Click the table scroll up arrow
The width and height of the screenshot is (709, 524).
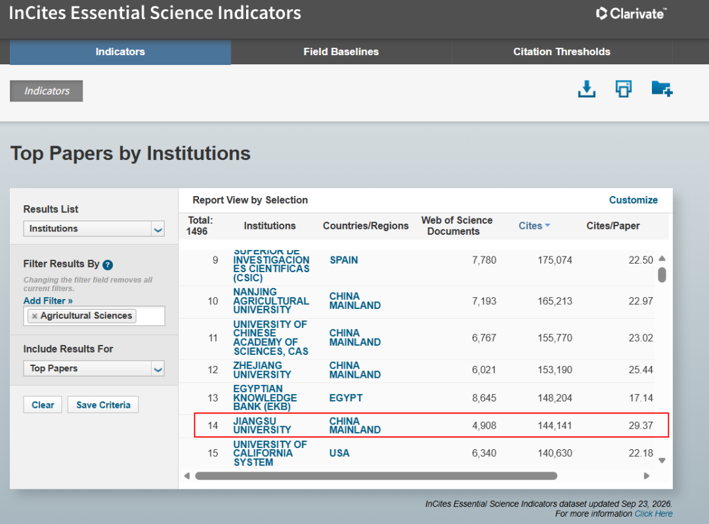tap(662, 258)
